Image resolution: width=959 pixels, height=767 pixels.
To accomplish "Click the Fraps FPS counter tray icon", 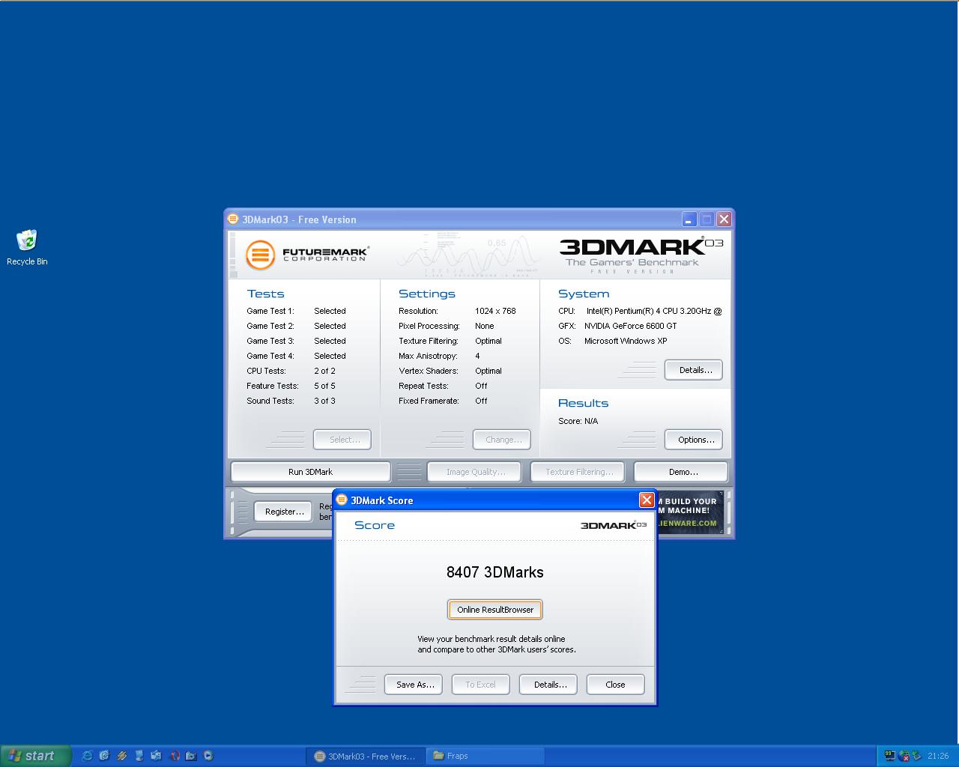I will click(x=889, y=756).
